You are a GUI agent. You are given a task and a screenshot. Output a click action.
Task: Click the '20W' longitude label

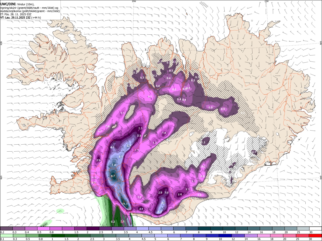click(134, 1)
